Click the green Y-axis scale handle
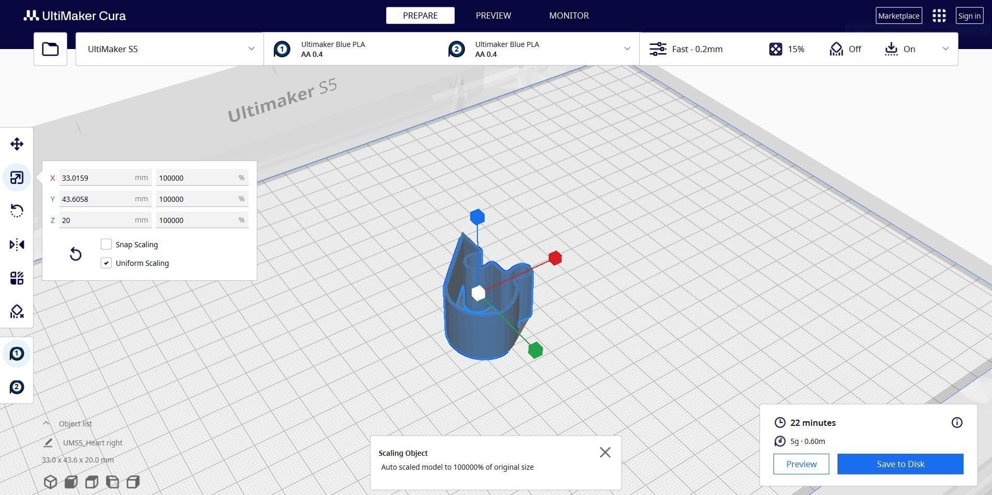 coord(535,350)
